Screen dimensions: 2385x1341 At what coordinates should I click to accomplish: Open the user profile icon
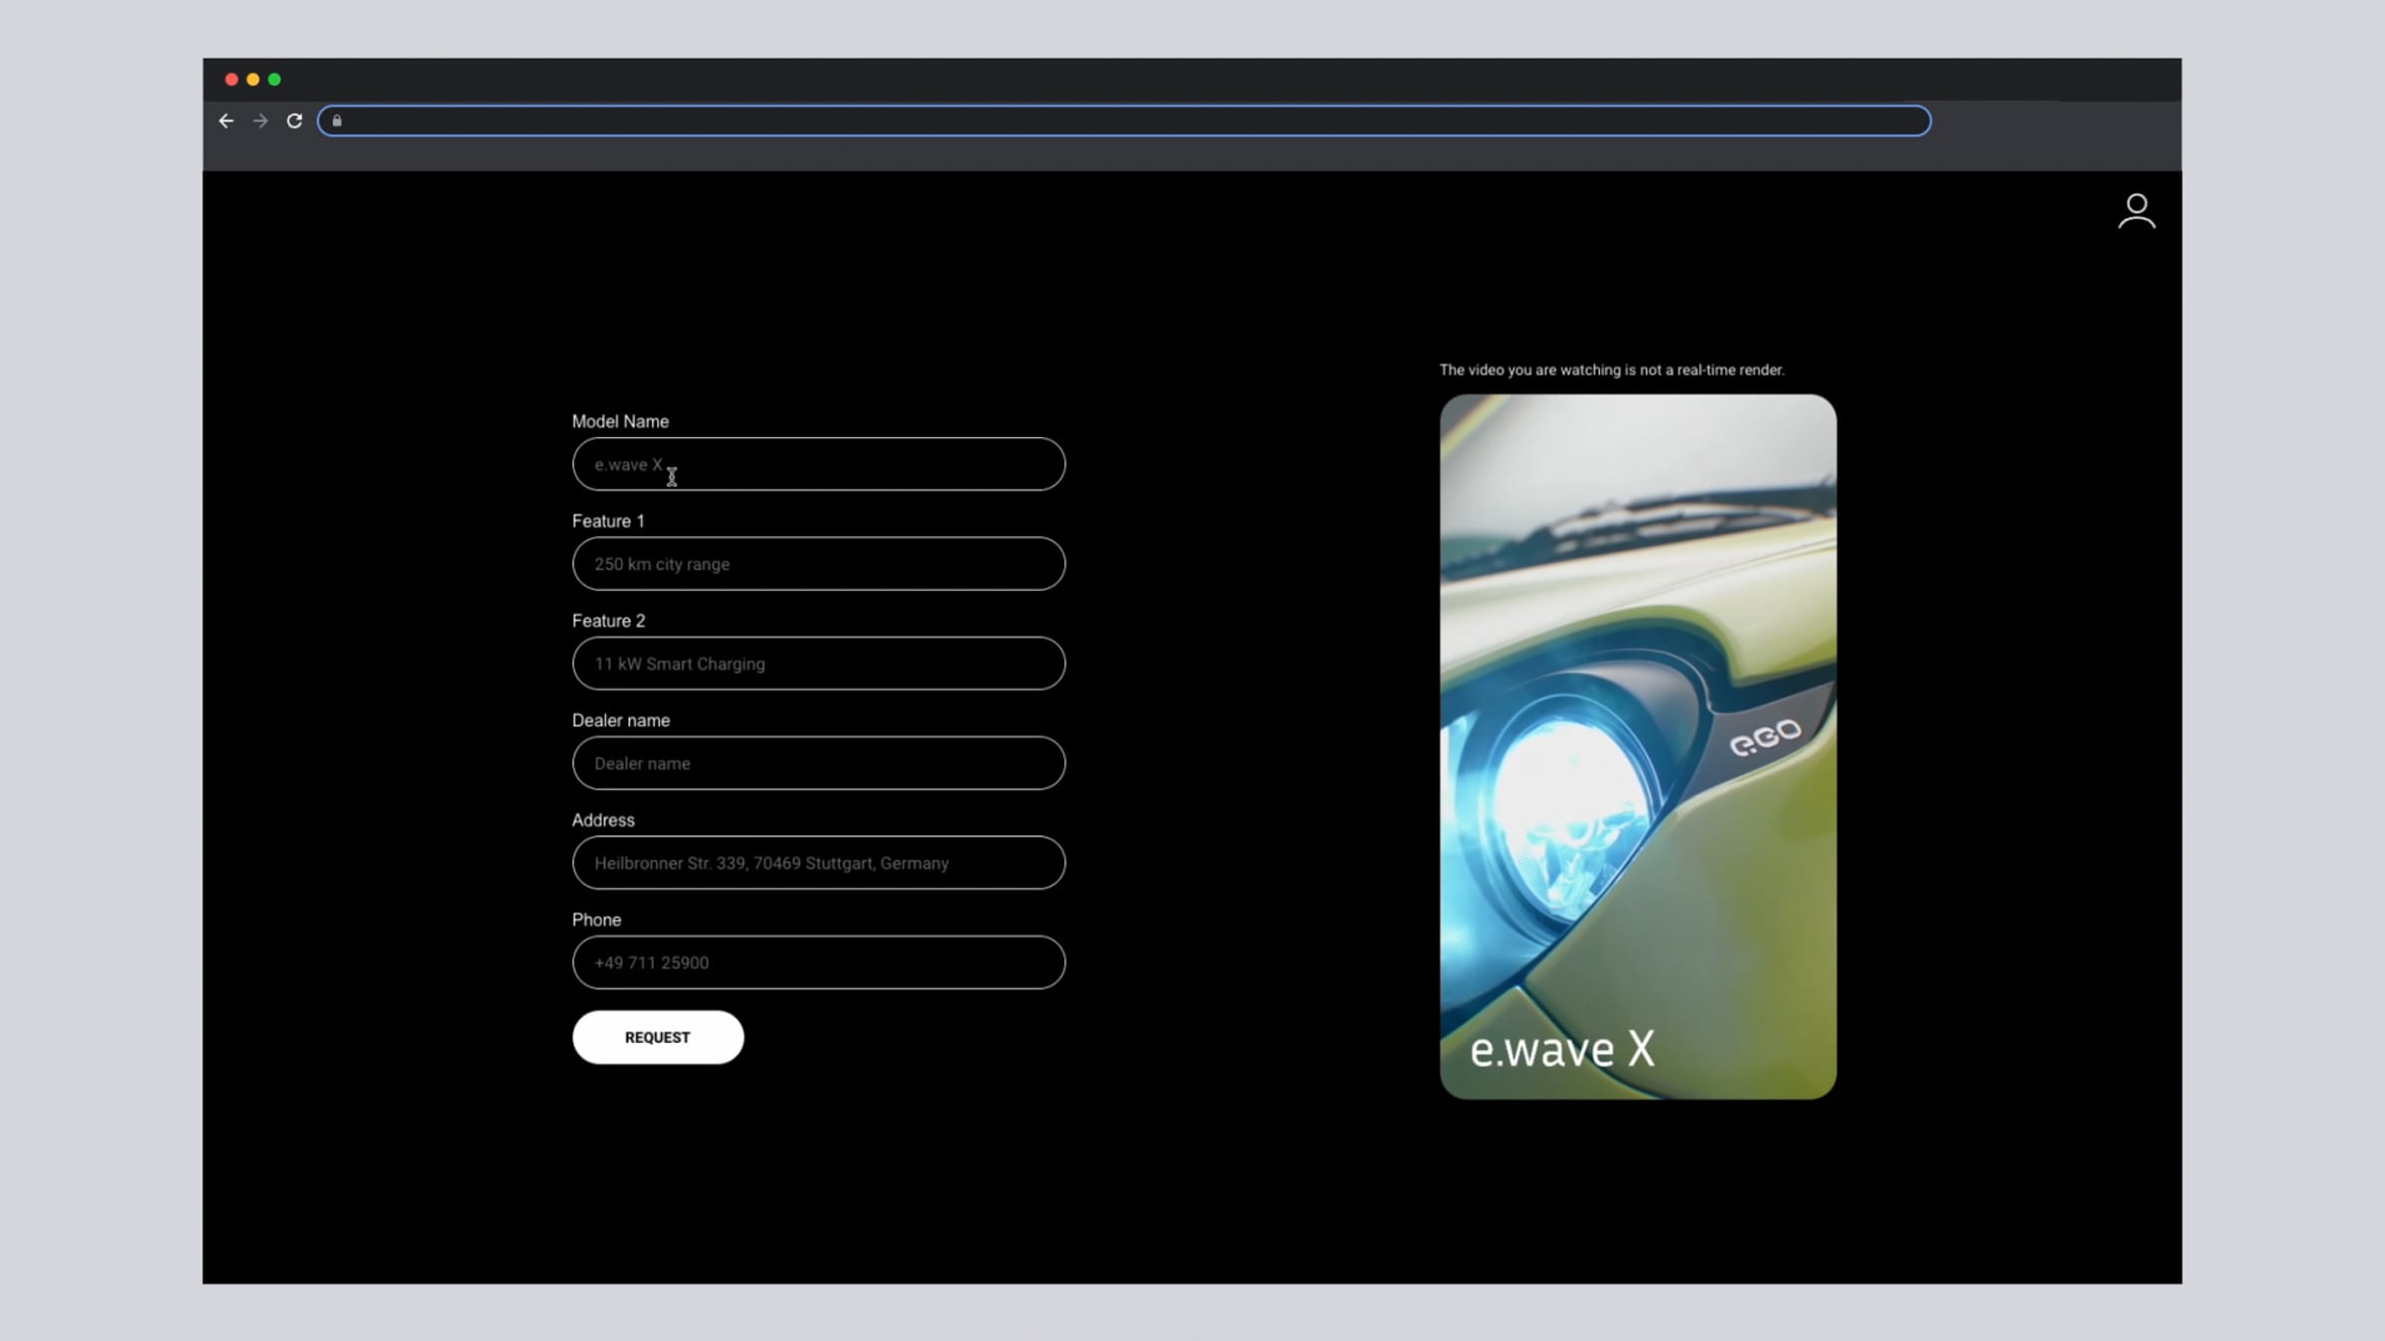(x=2136, y=211)
